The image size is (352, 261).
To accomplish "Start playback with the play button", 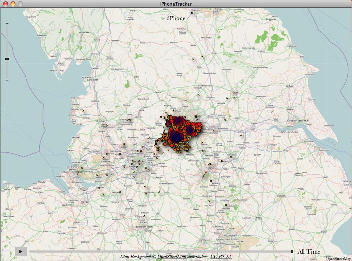I will click(21, 252).
